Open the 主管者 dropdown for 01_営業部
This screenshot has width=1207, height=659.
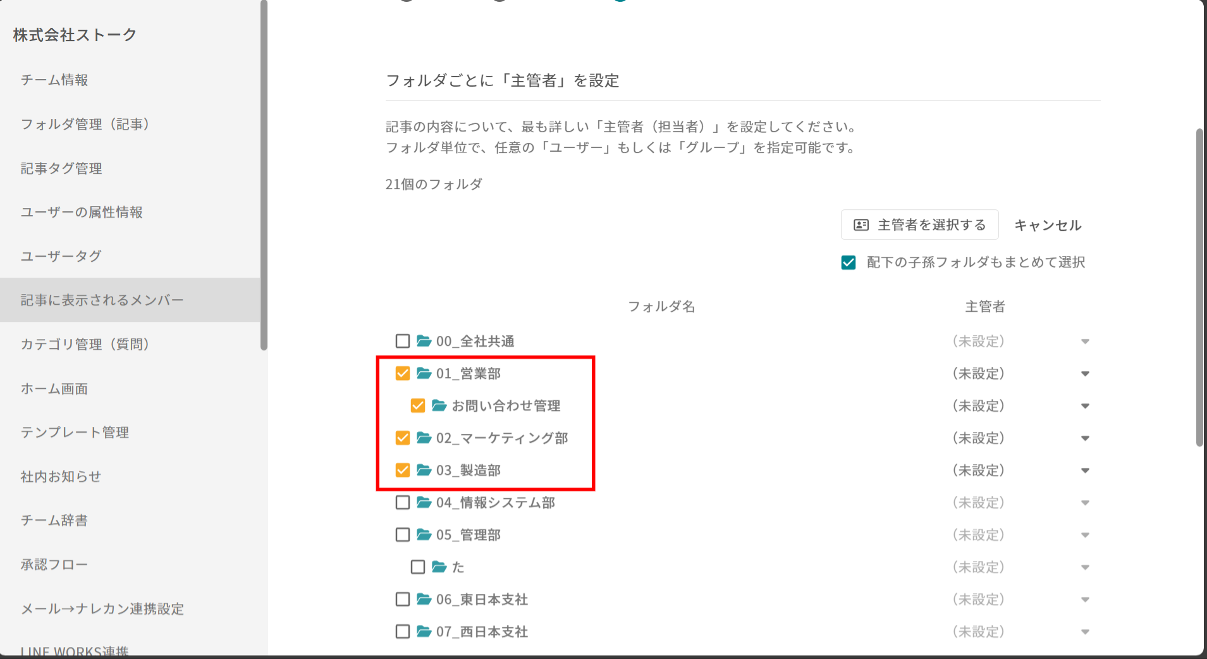point(1084,374)
